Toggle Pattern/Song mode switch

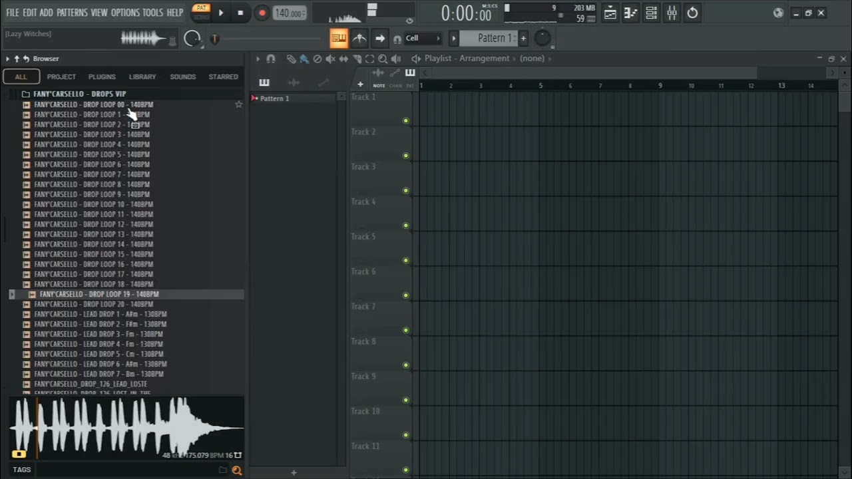200,12
